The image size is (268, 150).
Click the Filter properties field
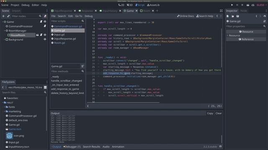coord(246,26)
